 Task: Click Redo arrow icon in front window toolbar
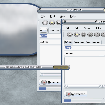(x=103, y=35)
